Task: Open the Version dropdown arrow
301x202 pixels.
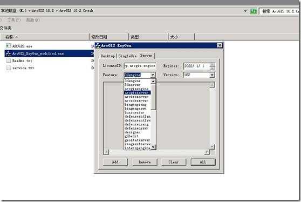Action: tap(212, 75)
